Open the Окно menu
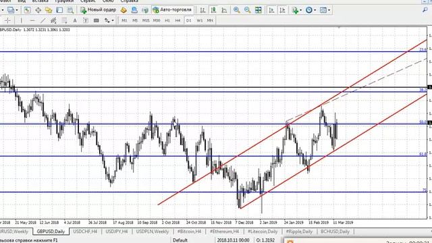The image size is (432, 243). click(108, 1)
